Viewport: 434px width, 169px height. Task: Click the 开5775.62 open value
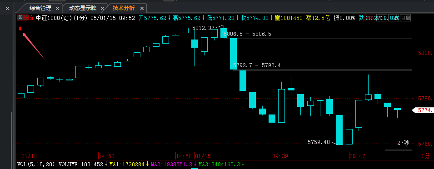152,18
